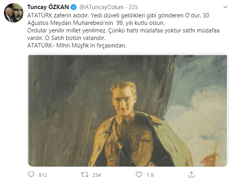
Task: Click the line 'Ağustos Meydan Muharebesi'nin 99. yılı'
Action: (x=96, y=23)
